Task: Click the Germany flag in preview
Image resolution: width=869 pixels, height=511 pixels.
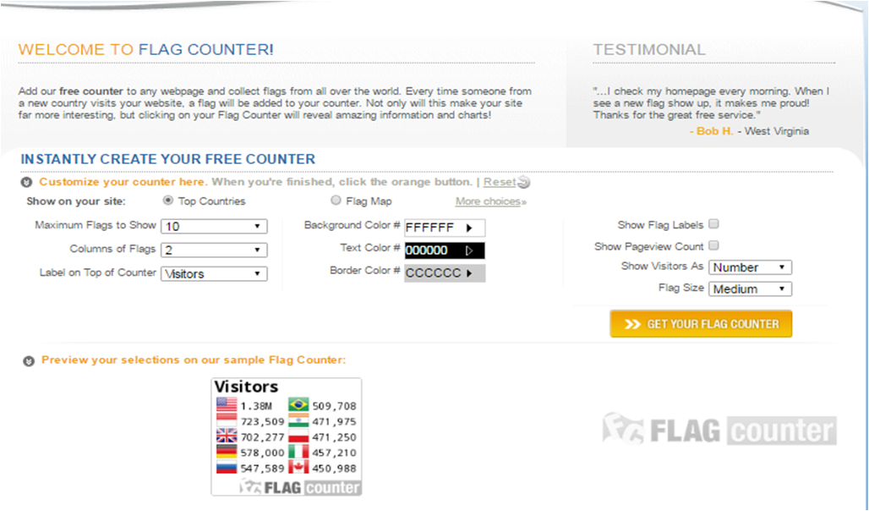Action: coord(226,451)
